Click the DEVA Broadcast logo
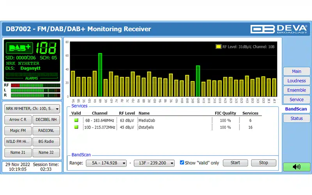 278,29
